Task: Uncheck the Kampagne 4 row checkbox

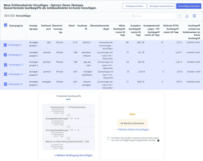Action: tap(6, 74)
